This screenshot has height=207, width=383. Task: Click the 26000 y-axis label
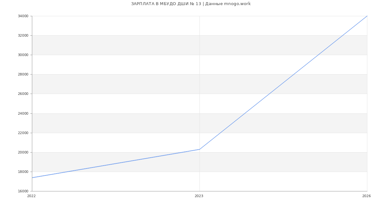point(23,94)
